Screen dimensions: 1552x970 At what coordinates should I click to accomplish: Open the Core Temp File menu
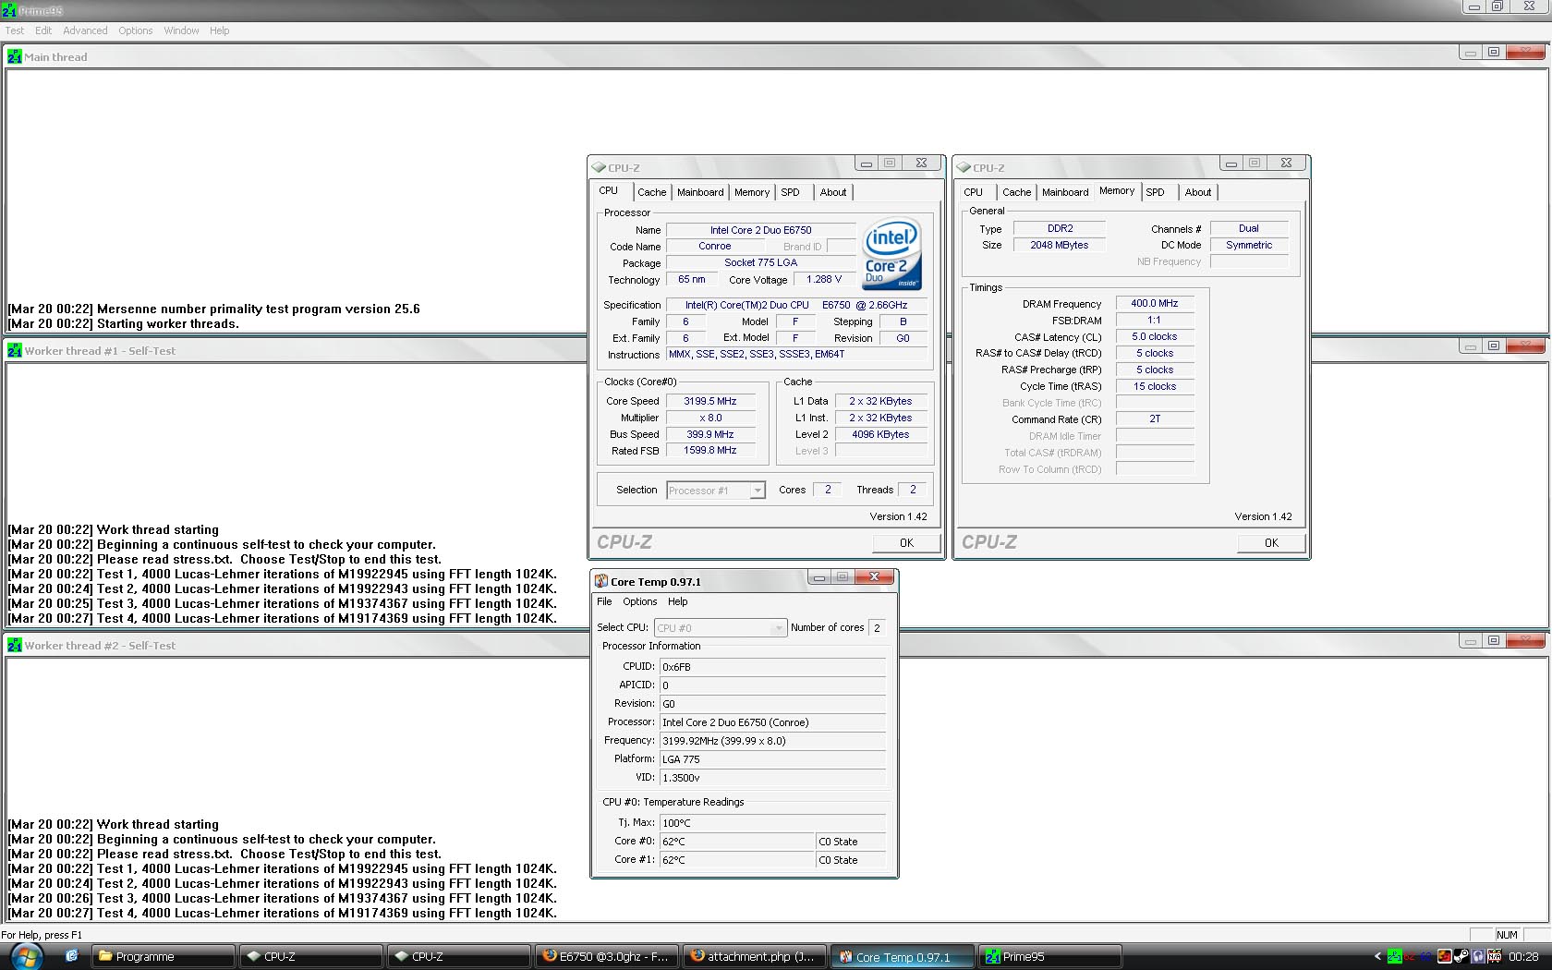[604, 601]
